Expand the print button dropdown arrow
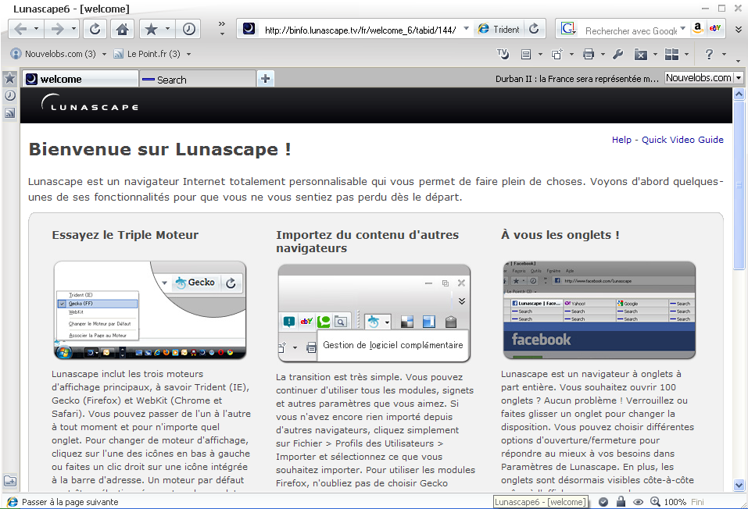 click(x=603, y=55)
